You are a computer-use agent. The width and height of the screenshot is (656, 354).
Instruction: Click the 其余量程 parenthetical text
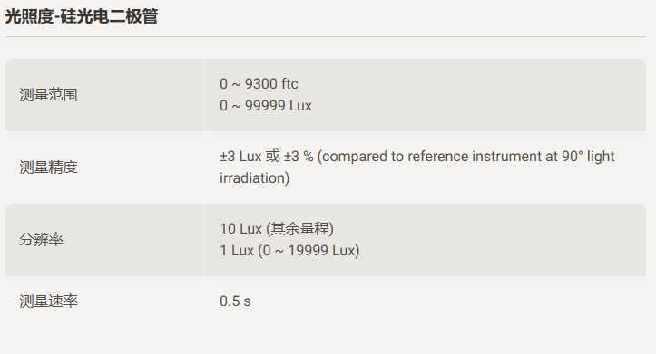[x=299, y=229]
